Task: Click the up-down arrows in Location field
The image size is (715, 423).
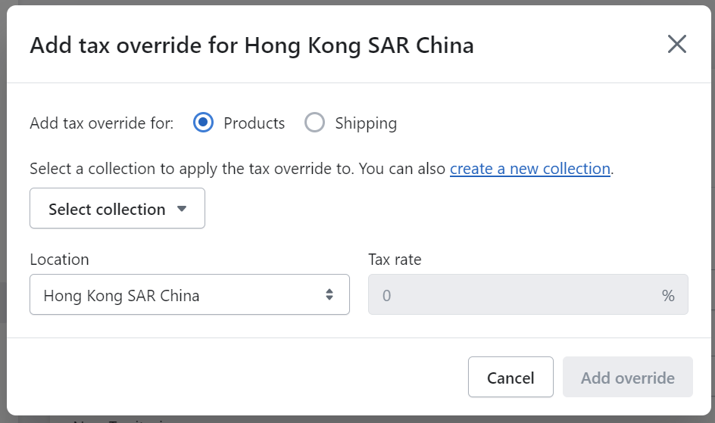Action: point(329,294)
